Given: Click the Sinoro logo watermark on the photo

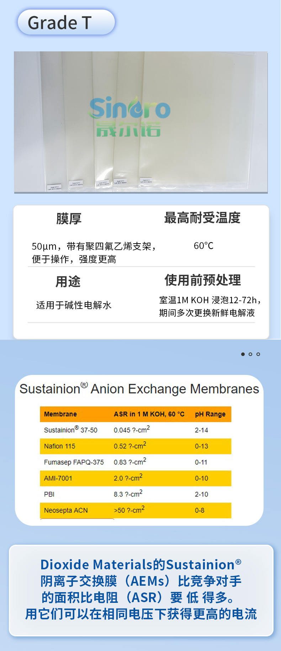Looking at the screenshot, I should click(129, 116).
